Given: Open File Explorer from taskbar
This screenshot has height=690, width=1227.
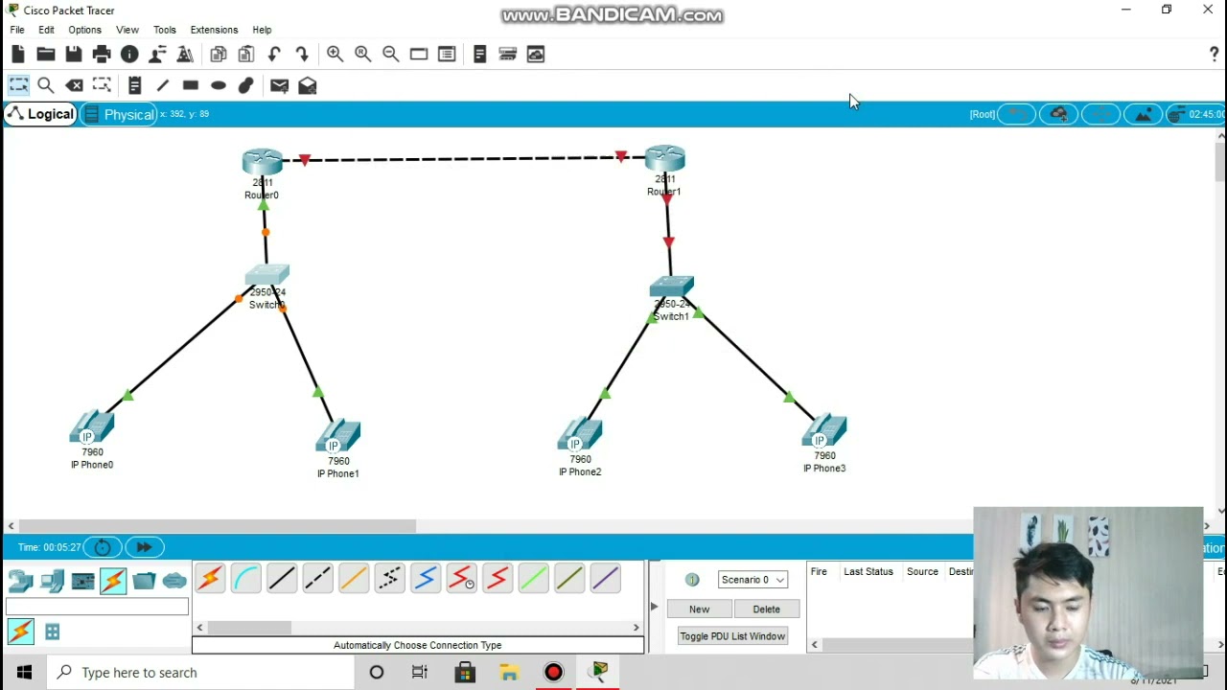Looking at the screenshot, I should click(509, 672).
